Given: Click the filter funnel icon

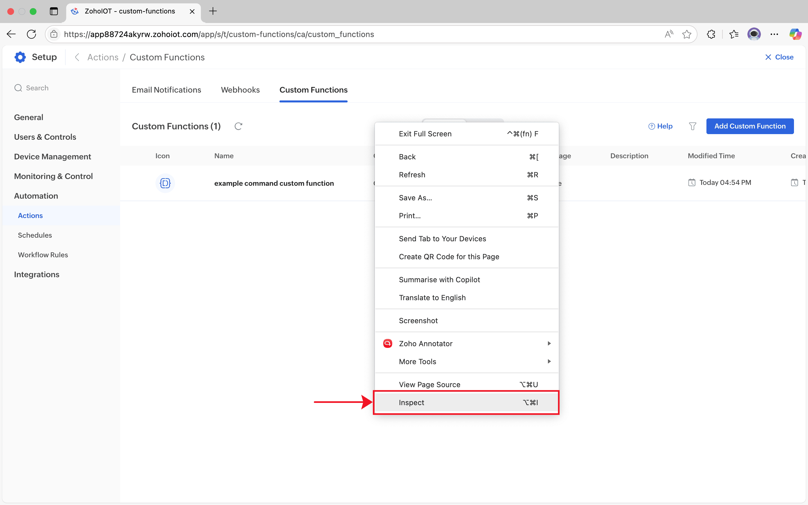Looking at the screenshot, I should [692, 126].
